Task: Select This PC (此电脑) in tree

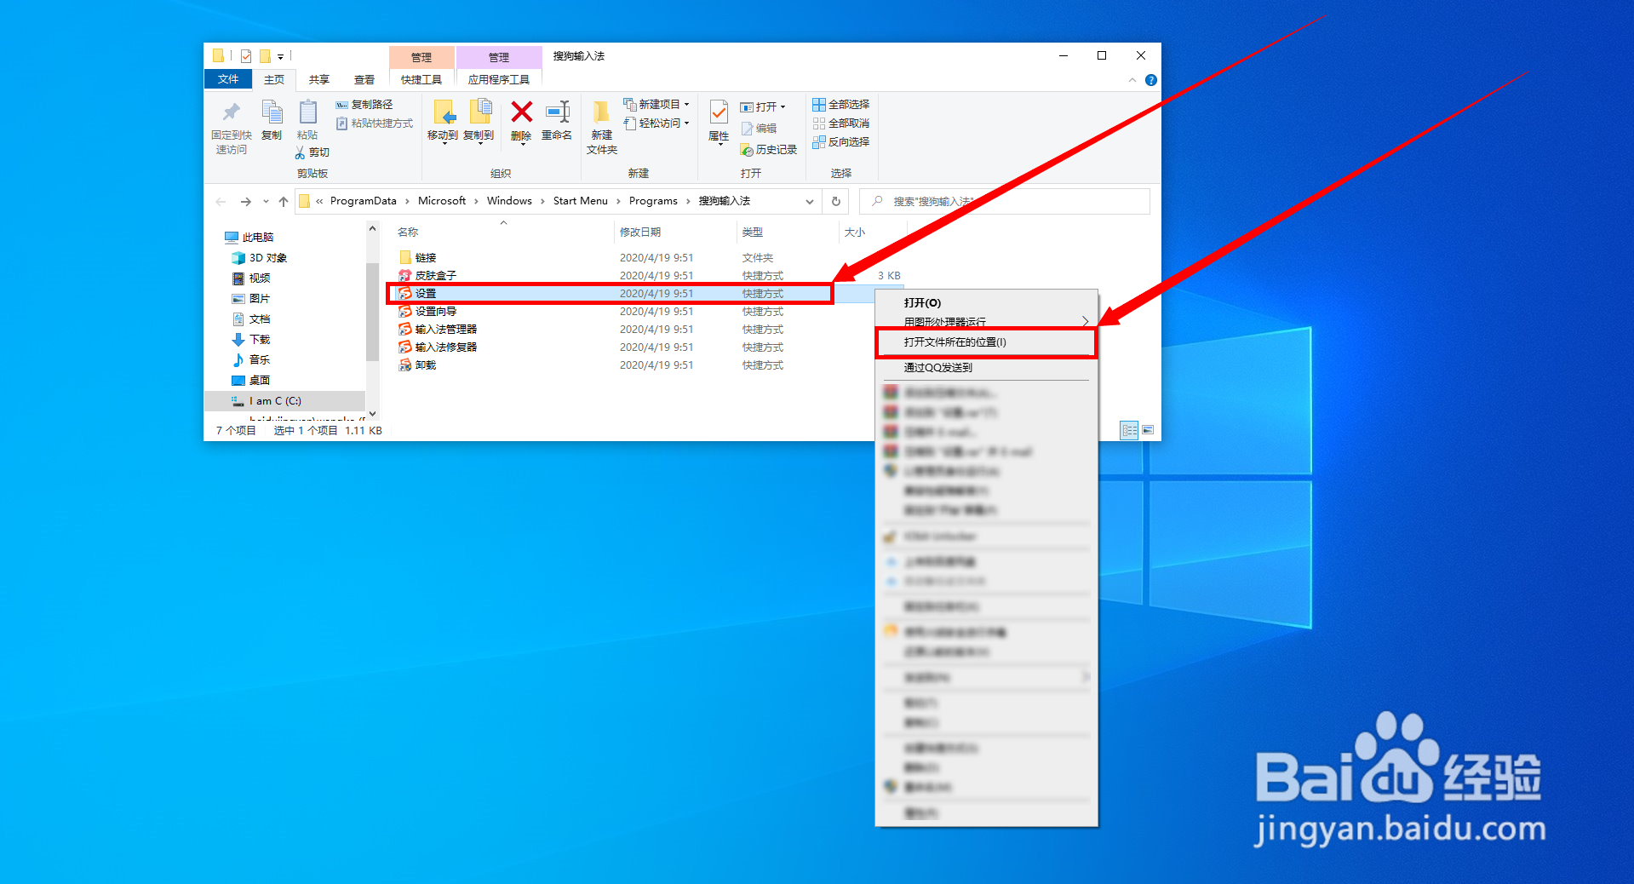Action: (x=249, y=238)
